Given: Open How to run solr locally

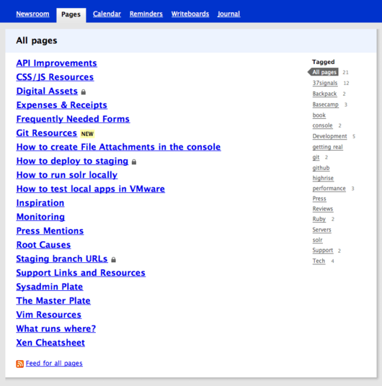Looking at the screenshot, I should [67, 175].
